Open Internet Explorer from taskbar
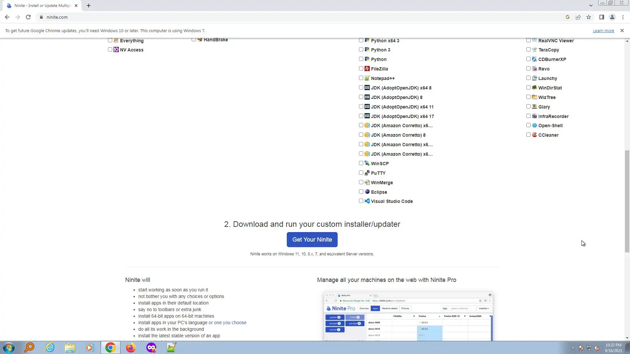Viewport: 630px width, 354px height. pyautogui.click(x=50, y=347)
